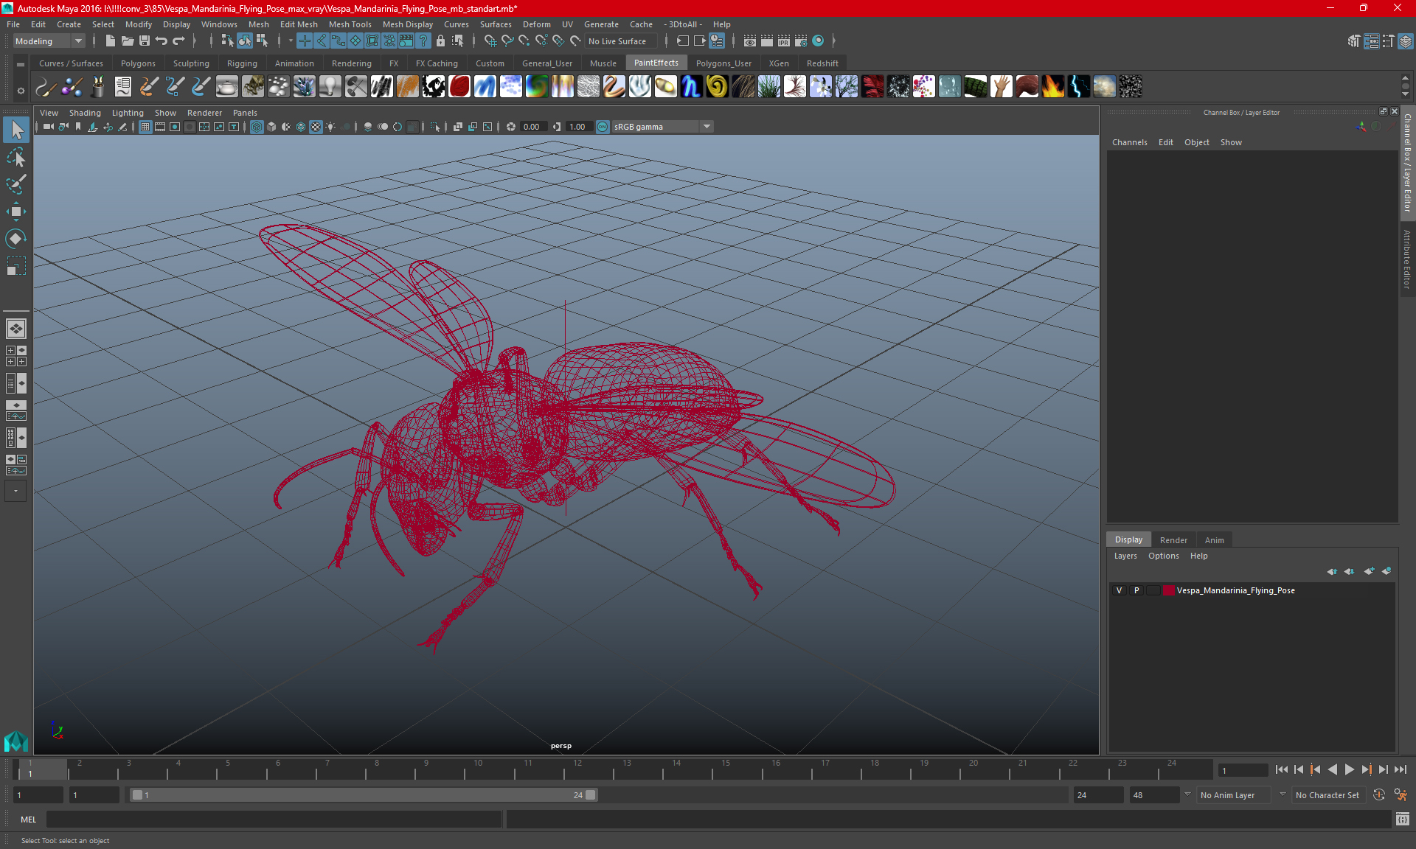Open the Render layer tab
The image size is (1416, 849).
point(1173,540)
